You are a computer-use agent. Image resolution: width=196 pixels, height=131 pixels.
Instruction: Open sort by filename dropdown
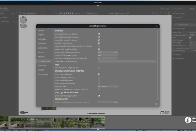pyautogui.click(x=91, y=13)
